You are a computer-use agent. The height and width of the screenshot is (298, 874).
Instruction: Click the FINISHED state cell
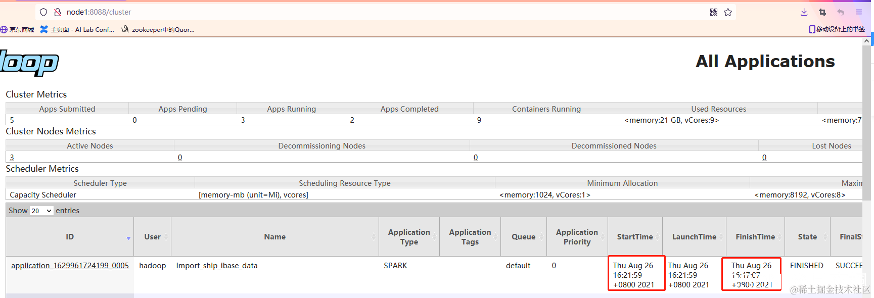pyautogui.click(x=807, y=266)
